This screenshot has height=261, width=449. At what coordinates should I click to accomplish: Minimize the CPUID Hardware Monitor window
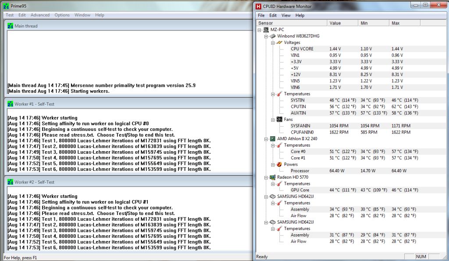[x=416, y=5]
